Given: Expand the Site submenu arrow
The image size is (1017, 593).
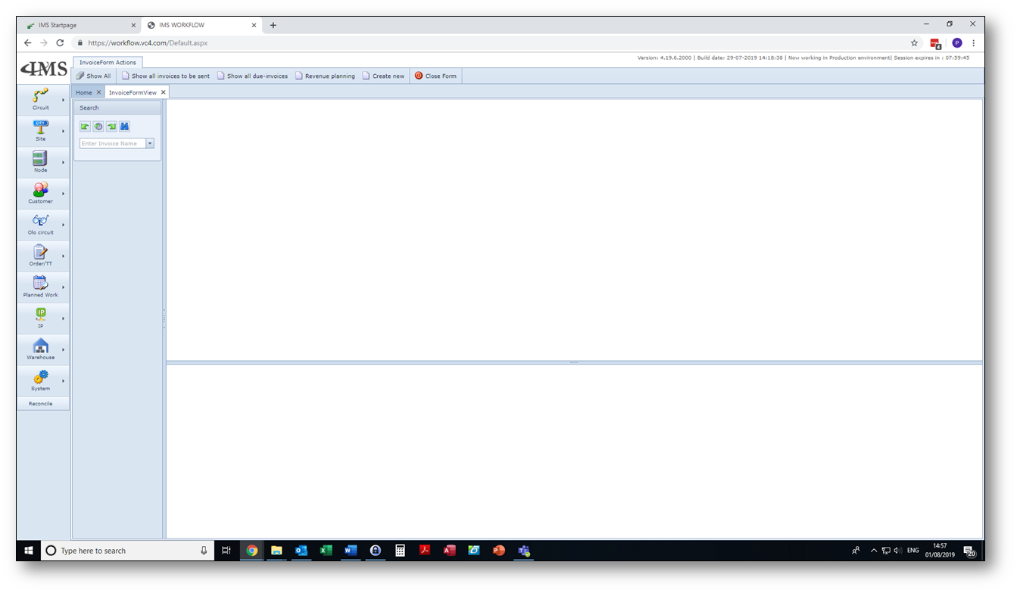Looking at the screenshot, I should pyautogui.click(x=63, y=131).
